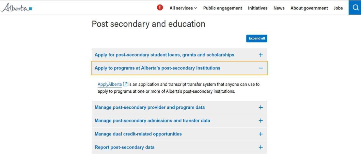Click plus icon for dual credit-related opportunities

pyautogui.click(x=260, y=134)
